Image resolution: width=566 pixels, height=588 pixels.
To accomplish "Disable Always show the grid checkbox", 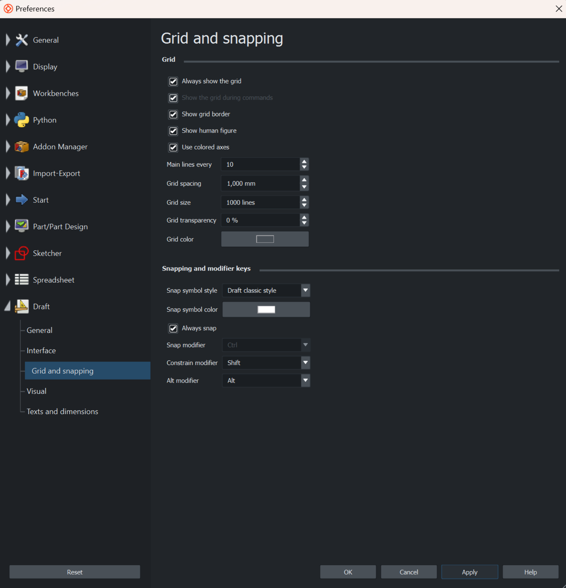I will click(x=173, y=81).
